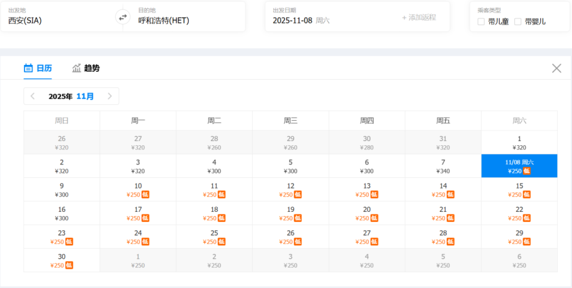
Task: Select November 1 priced ¥320
Action: coord(520,143)
